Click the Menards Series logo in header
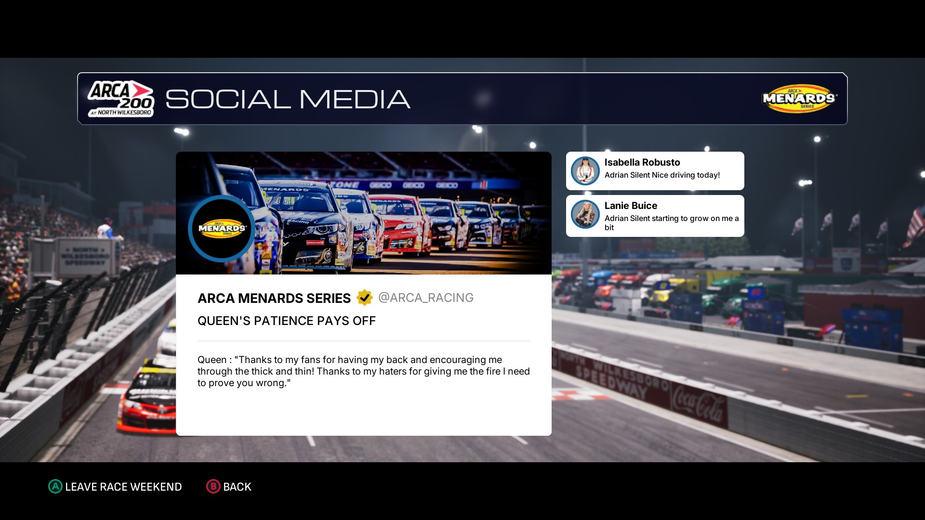Viewport: 925px width, 520px height. (799, 99)
